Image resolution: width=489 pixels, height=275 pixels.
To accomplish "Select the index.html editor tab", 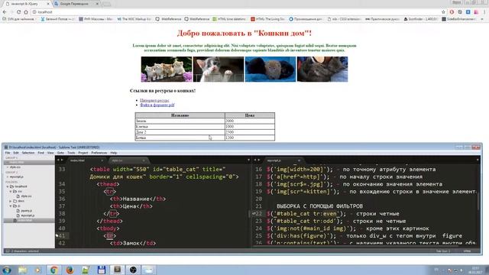I will 86,160.
